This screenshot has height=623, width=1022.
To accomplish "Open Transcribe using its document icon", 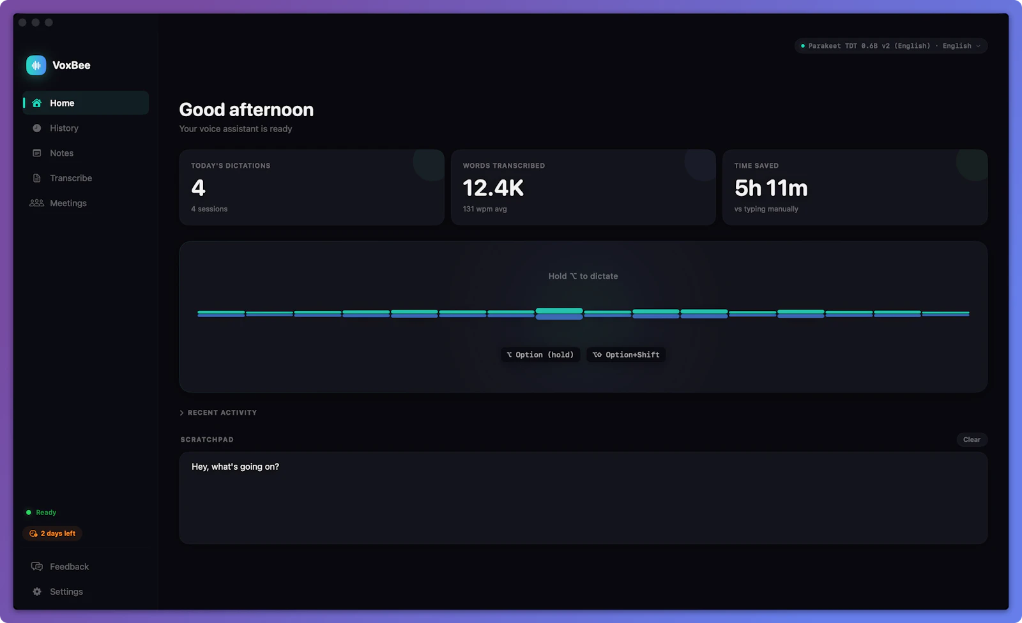I will tap(37, 177).
